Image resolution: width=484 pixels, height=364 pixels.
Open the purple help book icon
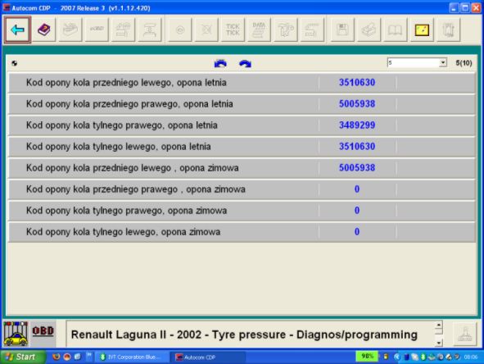(44, 30)
